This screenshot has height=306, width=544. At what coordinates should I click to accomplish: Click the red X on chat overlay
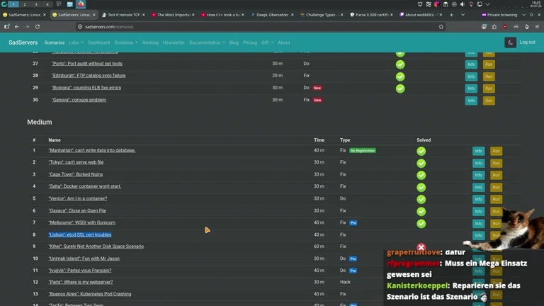tap(421, 247)
